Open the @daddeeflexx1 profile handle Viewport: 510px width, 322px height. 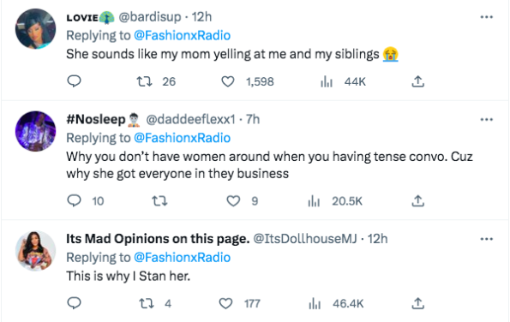[190, 120]
